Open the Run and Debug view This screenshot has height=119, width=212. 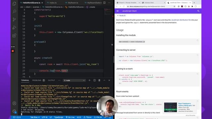[14, 27]
